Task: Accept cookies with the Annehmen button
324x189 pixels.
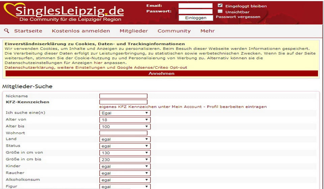Action: point(161,73)
